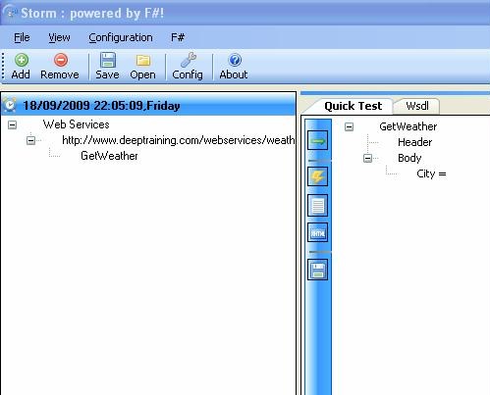Click the lightning bolt icon in sidebar
This screenshot has height=395, width=490.
tap(317, 176)
